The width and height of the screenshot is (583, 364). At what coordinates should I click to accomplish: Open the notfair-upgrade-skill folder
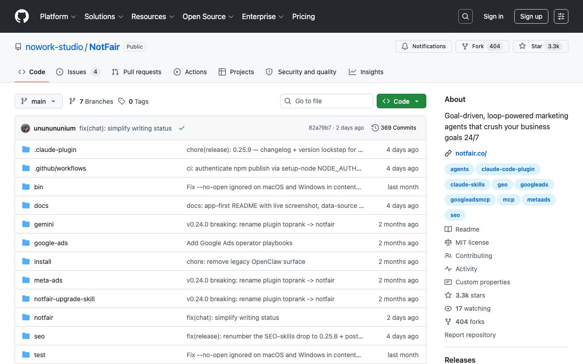pos(64,299)
